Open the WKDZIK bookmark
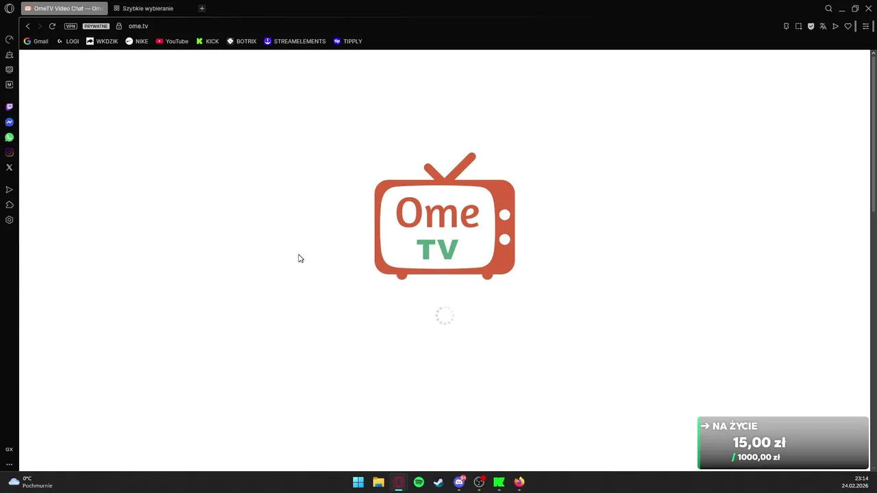 pos(102,41)
